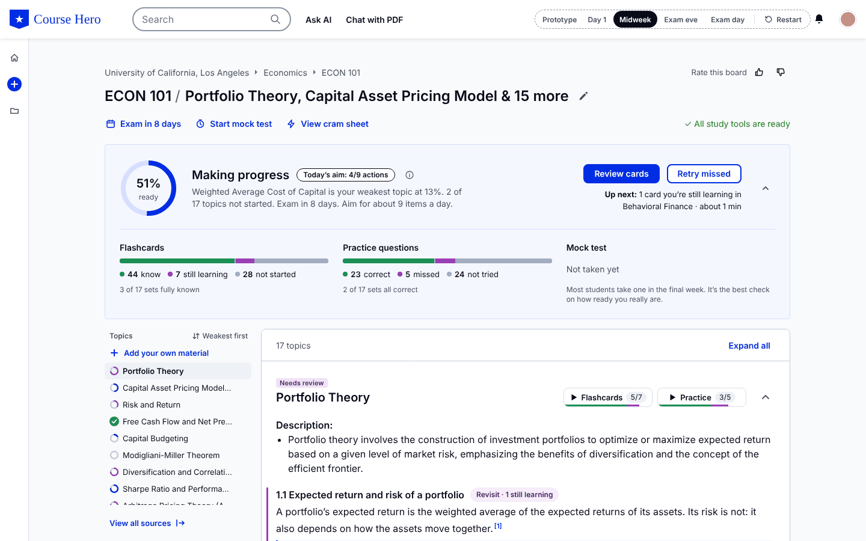
Task: Click the Flashcards progress bar
Action: coord(224,261)
